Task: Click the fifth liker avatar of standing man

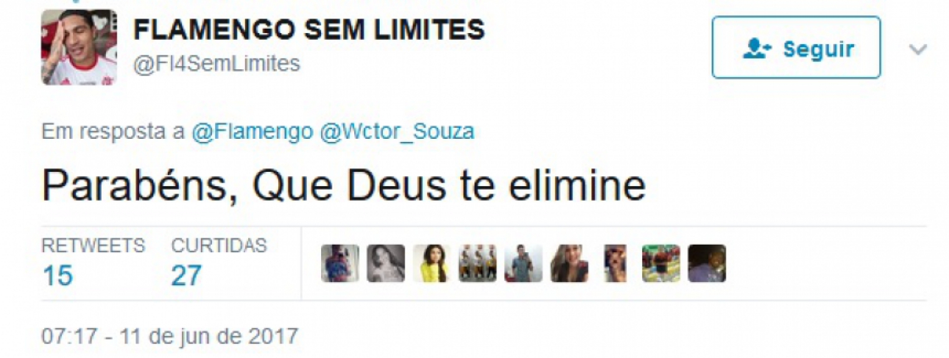Action: tap(524, 263)
